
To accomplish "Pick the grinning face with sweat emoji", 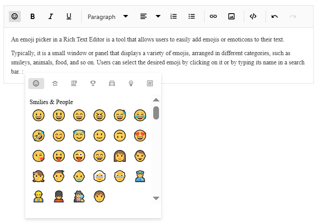I will [120, 116].
